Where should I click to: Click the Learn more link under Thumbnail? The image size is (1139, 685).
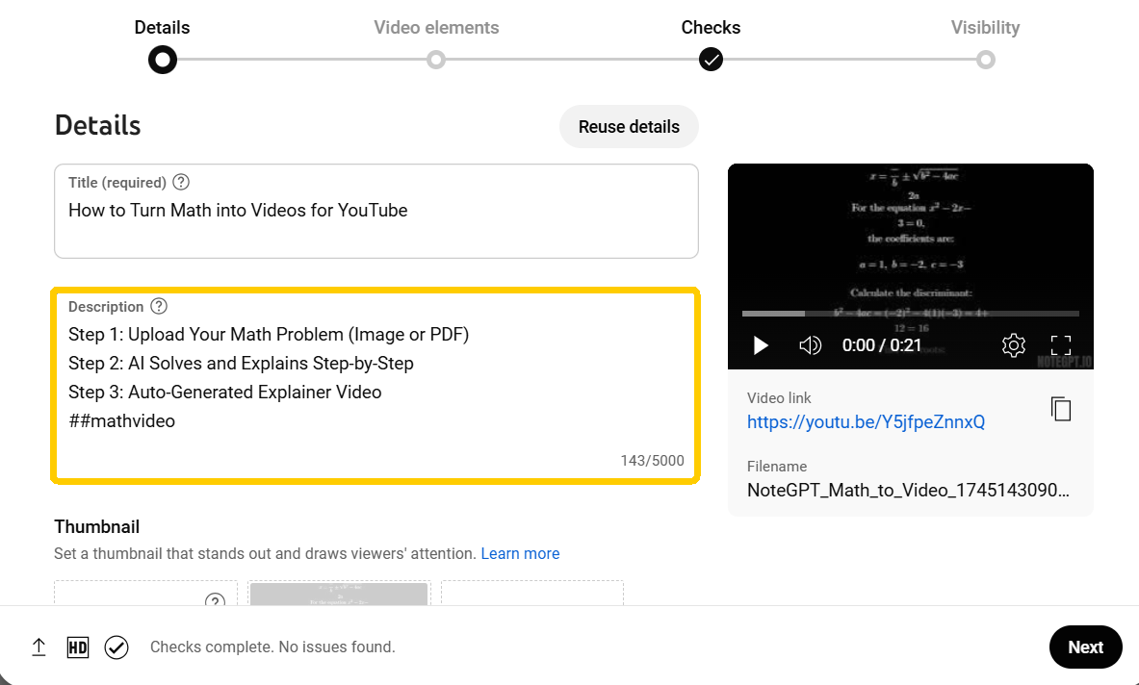(520, 553)
